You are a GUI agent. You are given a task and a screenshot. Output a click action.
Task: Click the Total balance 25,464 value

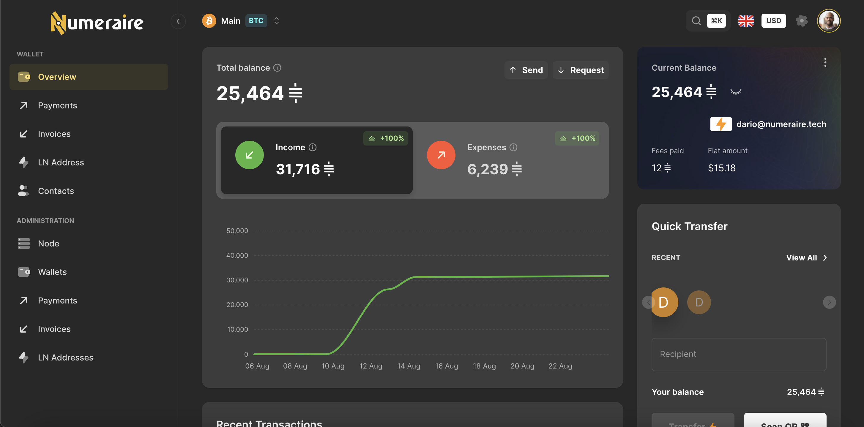(259, 93)
